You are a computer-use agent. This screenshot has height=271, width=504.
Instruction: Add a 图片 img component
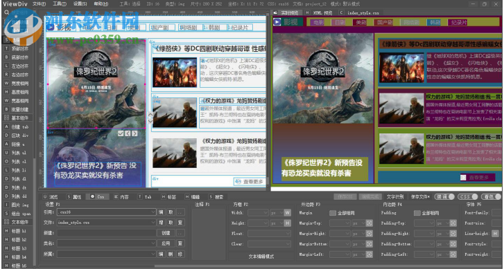click(17, 205)
